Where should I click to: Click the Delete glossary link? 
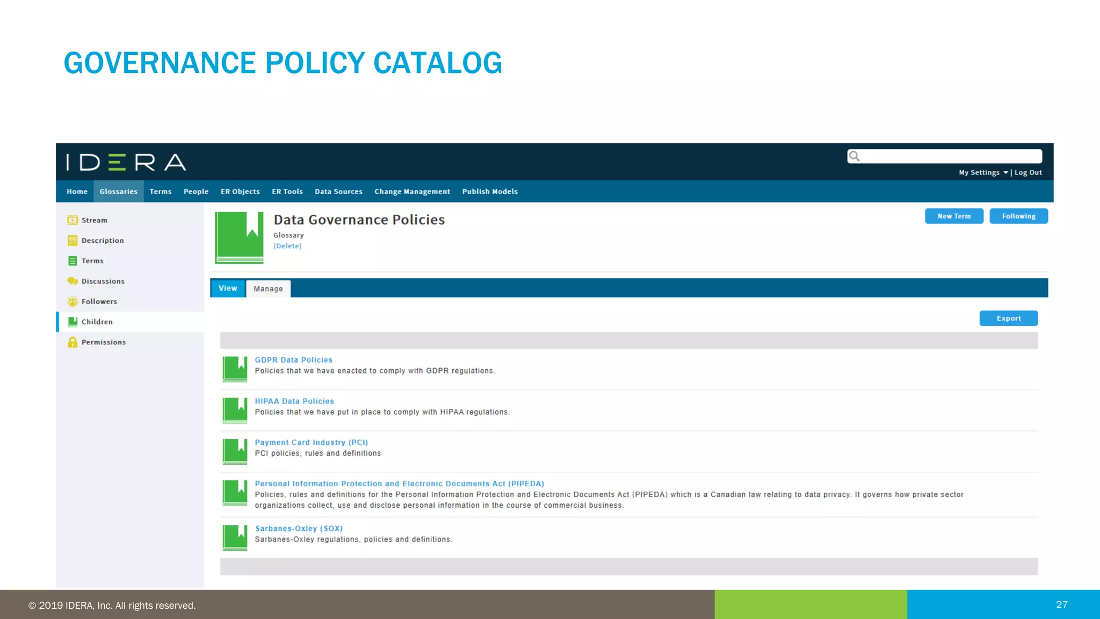point(287,246)
